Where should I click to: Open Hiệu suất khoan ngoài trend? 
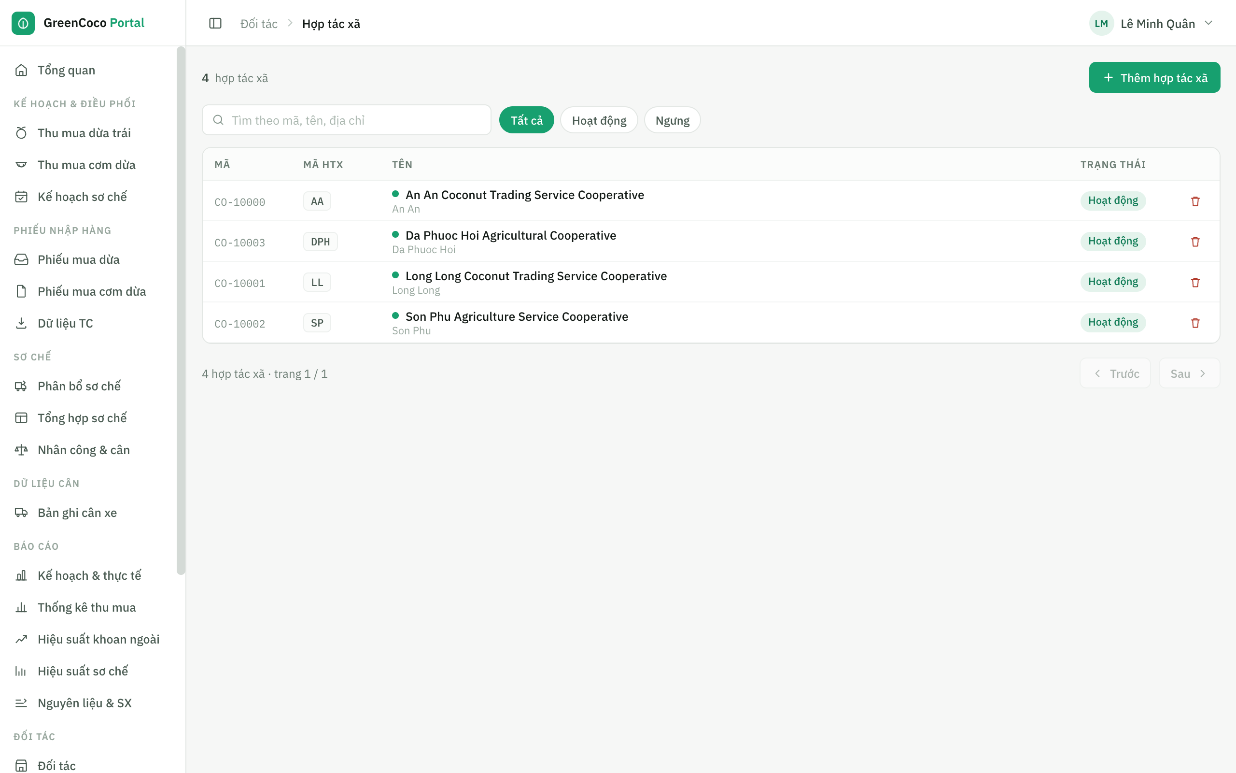pos(89,639)
